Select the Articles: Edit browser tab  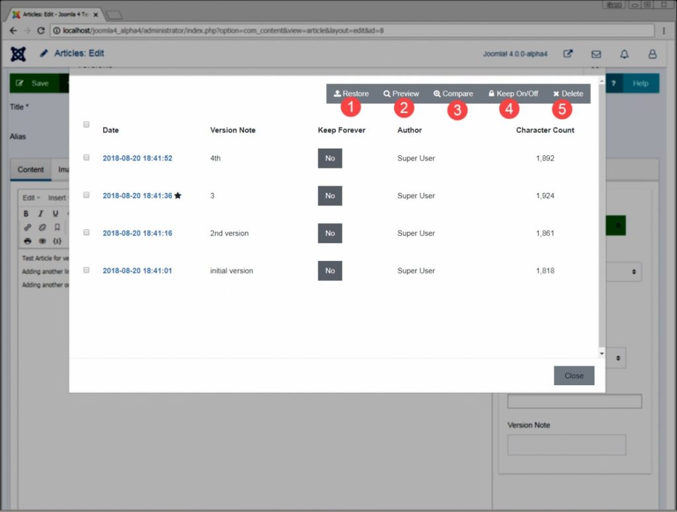tap(56, 15)
